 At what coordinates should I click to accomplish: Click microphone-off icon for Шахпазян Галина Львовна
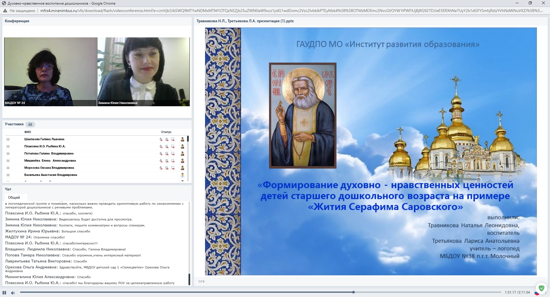pos(161,139)
